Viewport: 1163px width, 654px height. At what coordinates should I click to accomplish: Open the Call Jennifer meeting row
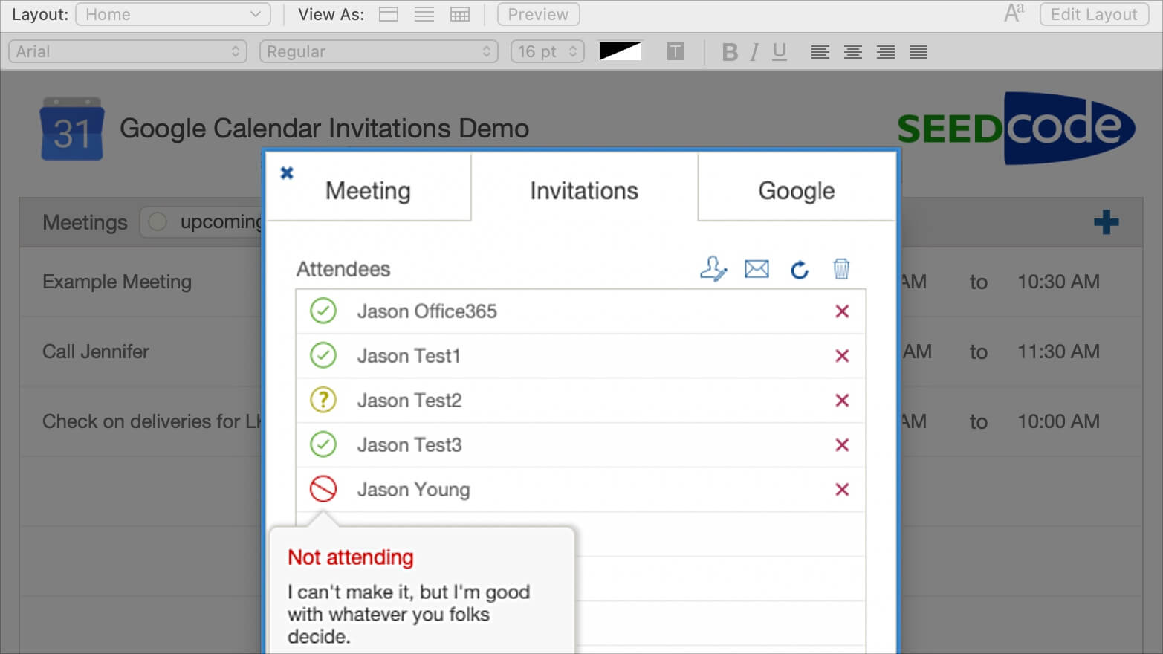tap(96, 352)
